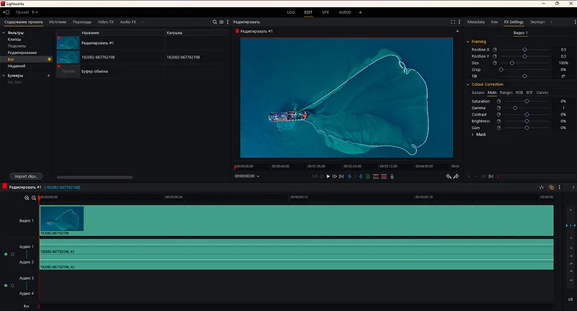This screenshot has width=577, height=311.
Task: Toggle keyframe stopwatch for Gamma
Action: coord(498,108)
